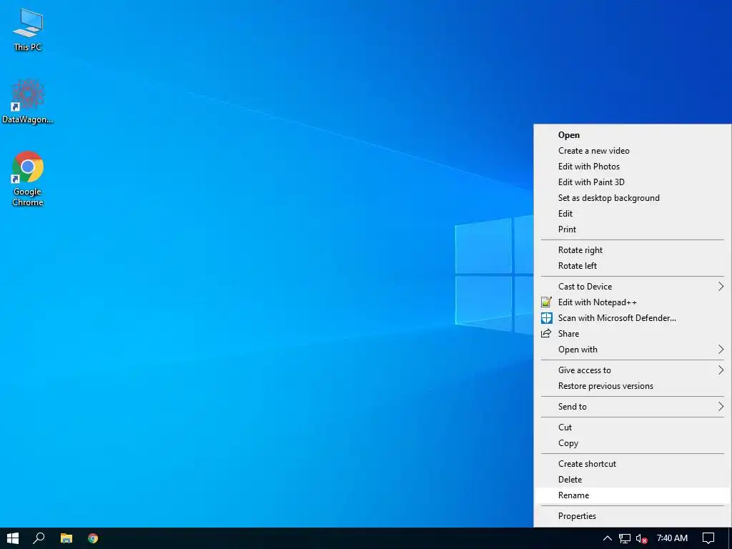Select Restore previous versions
This screenshot has height=549, width=732.
click(x=632, y=386)
